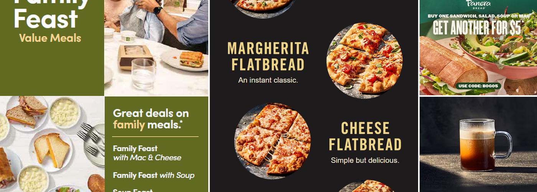Click the Value Meals subtitle
Viewport: 537px width, 192px height.
(x=50, y=38)
